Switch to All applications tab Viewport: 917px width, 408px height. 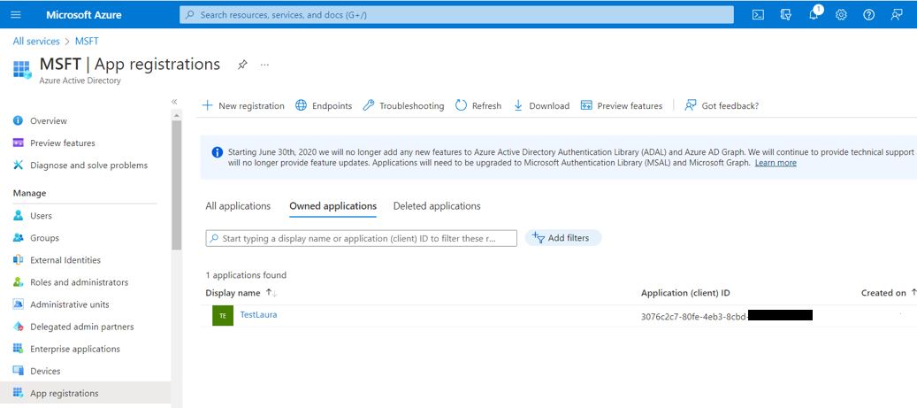[238, 206]
